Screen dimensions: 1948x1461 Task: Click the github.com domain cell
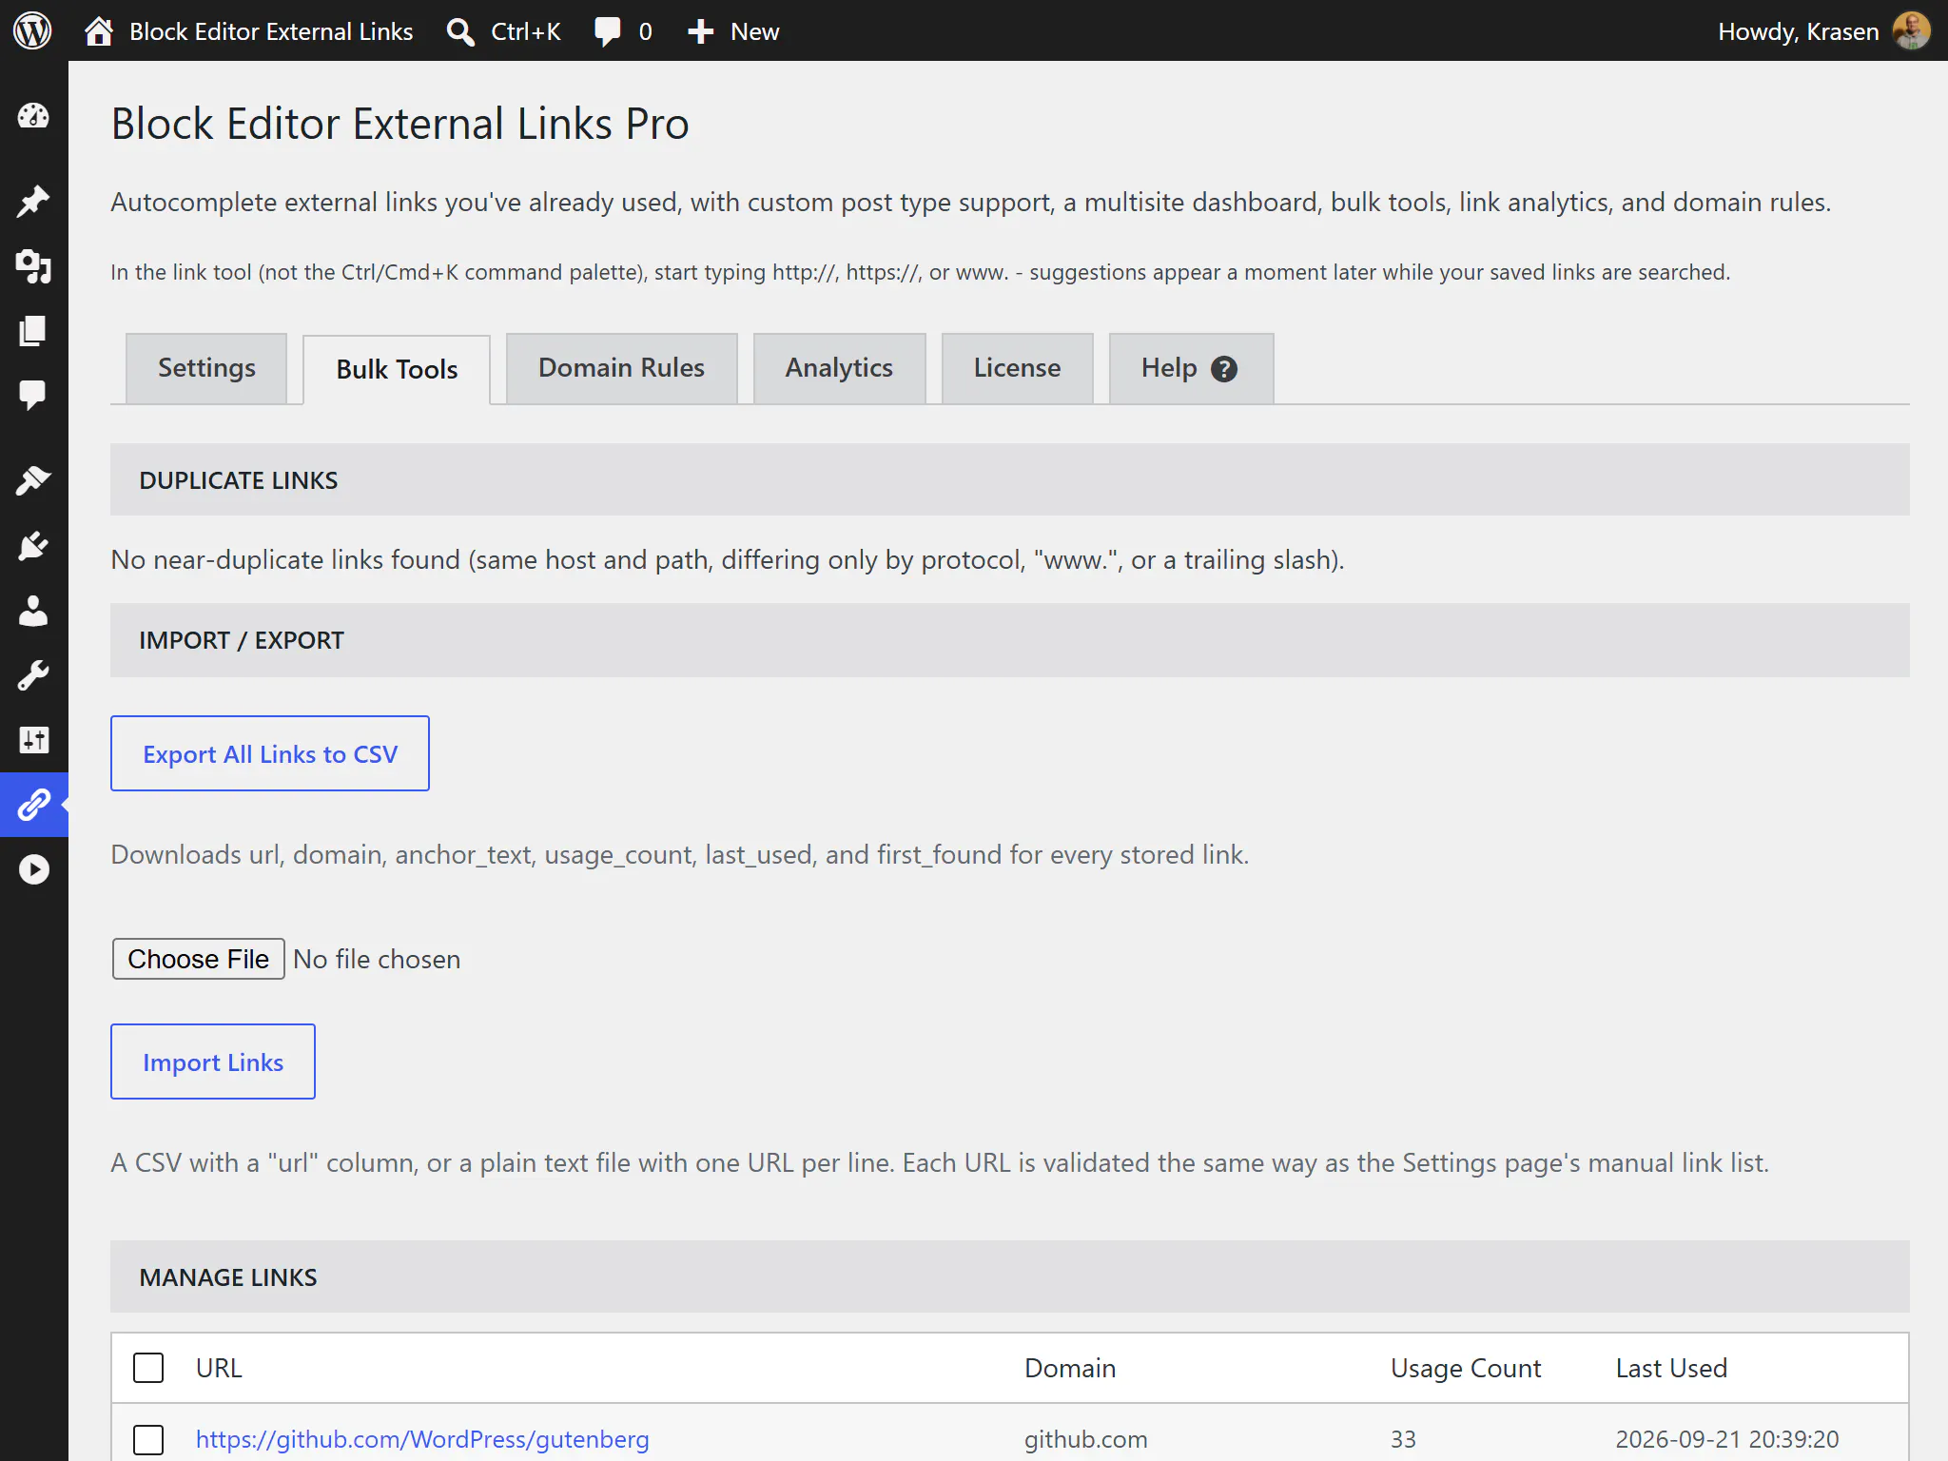click(x=1085, y=1439)
